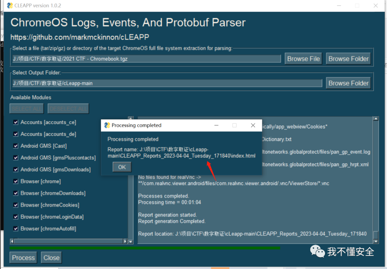Click log panel vertical scrollbar thumb
This screenshot has height=269, width=387.
[376, 235]
